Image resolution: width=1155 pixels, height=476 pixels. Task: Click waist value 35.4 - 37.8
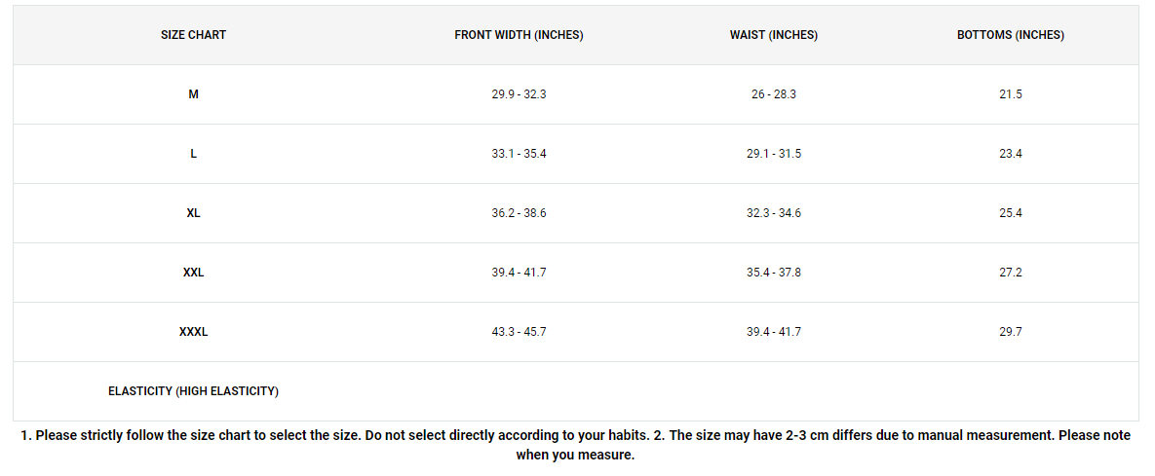point(774,273)
